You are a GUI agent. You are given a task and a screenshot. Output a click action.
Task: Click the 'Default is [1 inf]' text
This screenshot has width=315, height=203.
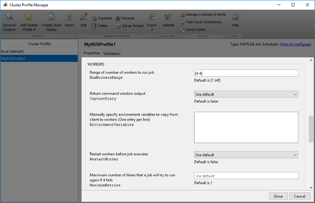(x=207, y=80)
